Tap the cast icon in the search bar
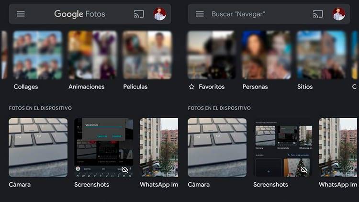Viewport: 359px width, 202px height. tap(318, 14)
